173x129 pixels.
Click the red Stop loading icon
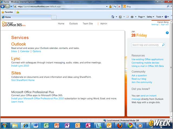119,6
